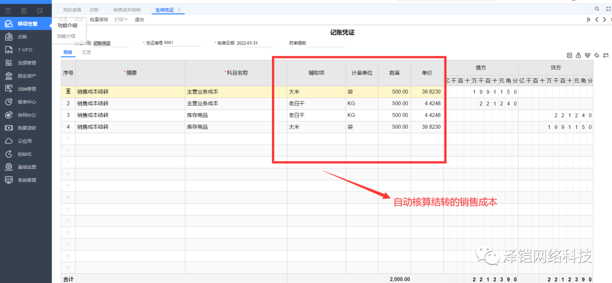Open 系统管理 system management in sidebar
The height and width of the screenshot is (283, 612).
point(27,180)
